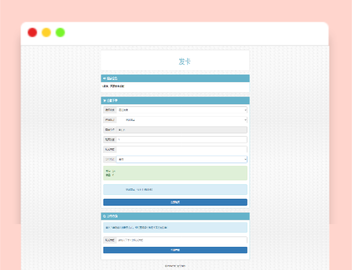The image size is (352, 270).
Task: Expand the product selection dropdown
Action: tap(181, 120)
